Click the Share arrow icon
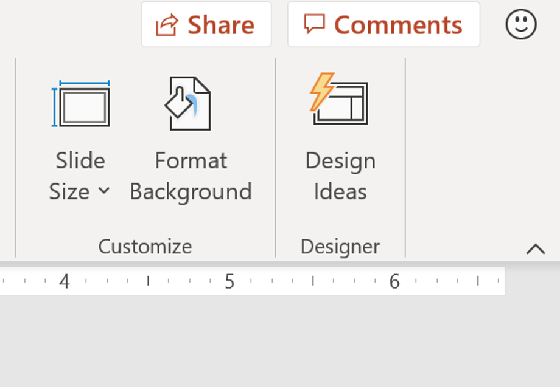 [x=166, y=24]
